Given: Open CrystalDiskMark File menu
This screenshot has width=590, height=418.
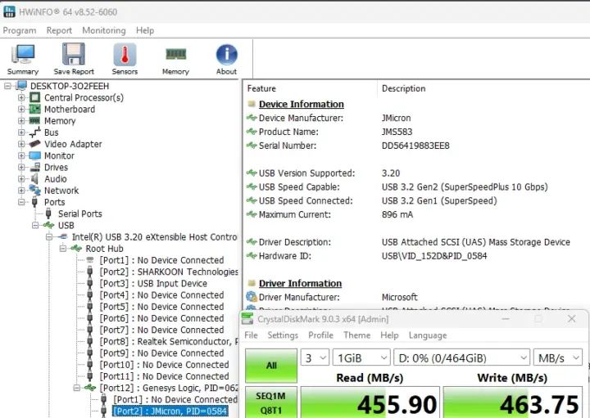Looking at the screenshot, I should pyautogui.click(x=251, y=335).
